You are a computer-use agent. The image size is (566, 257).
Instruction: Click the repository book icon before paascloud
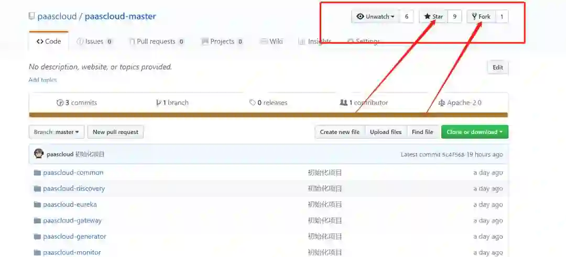coord(32,16)
